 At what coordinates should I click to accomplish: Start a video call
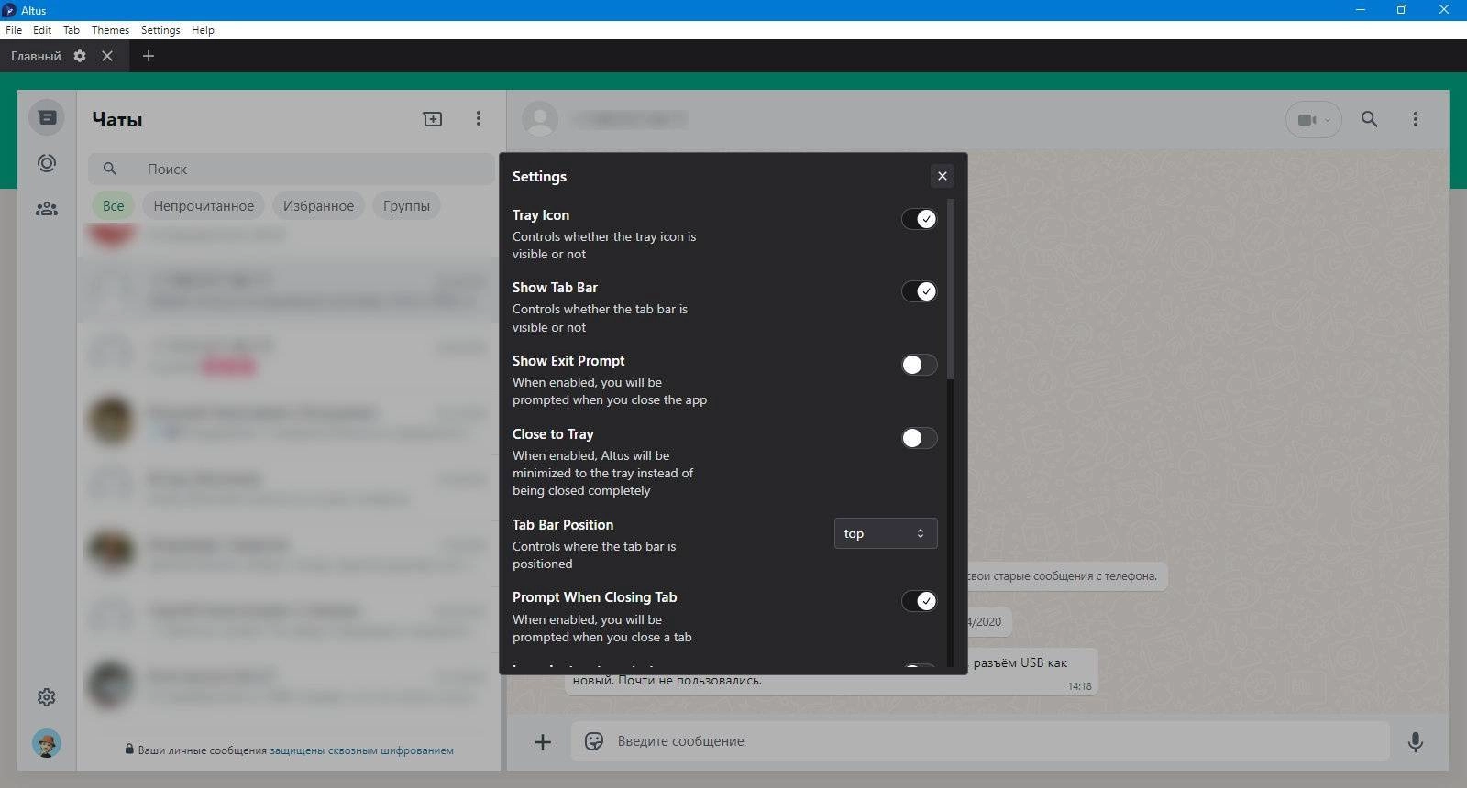coord(1313,119)
